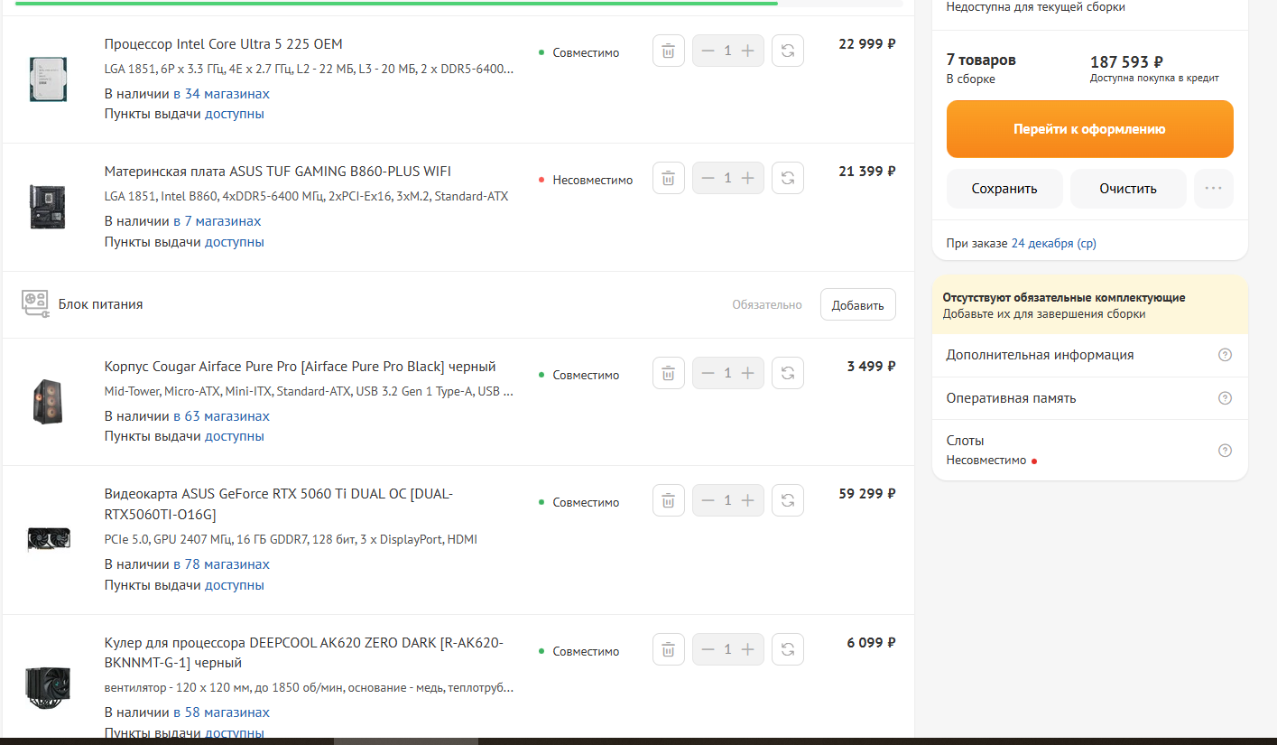Click the total price 187 593 ₽
The image size is (1277, 745).
(1126, 62)
